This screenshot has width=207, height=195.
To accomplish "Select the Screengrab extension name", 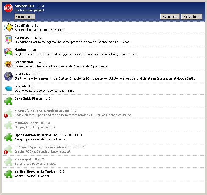I will 23,159.
